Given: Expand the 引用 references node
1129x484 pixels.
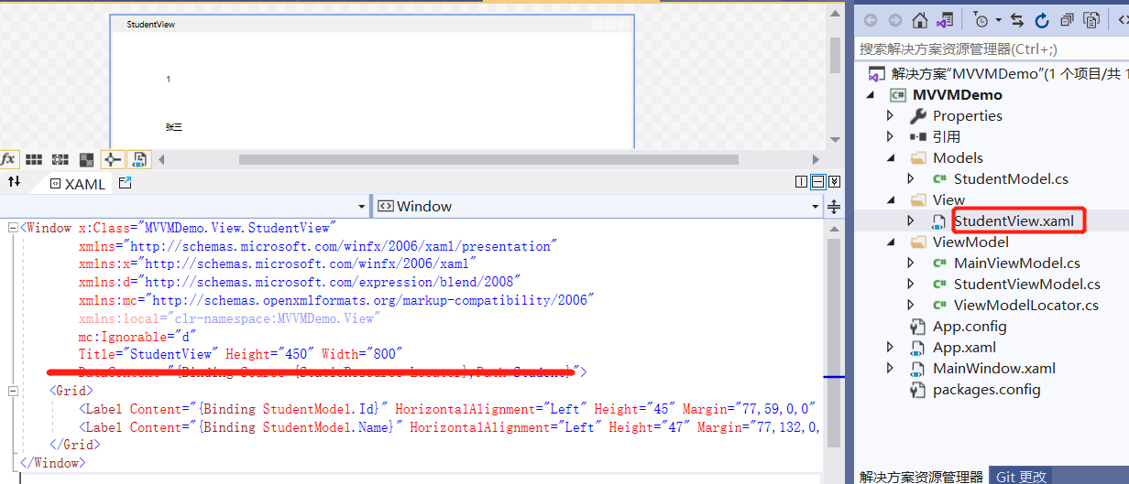Looking at the screenshot, I should click(890, 137).
